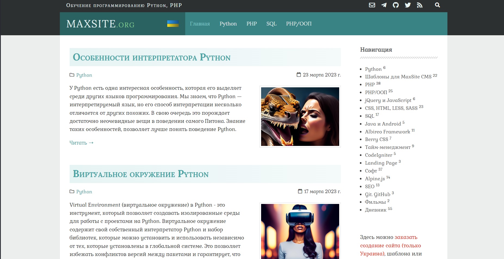Open the PHP/ООП menu item

[x=299, y=24]
